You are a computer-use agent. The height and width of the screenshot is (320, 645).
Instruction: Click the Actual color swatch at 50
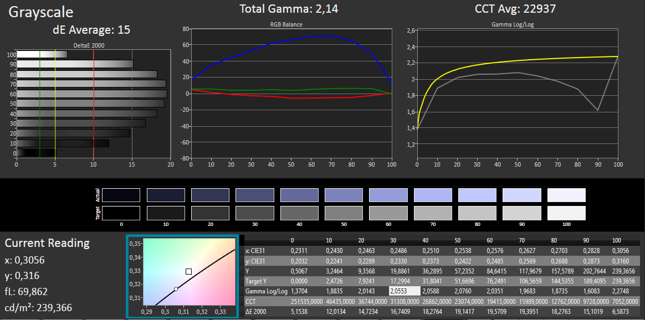tap(344, 195)
